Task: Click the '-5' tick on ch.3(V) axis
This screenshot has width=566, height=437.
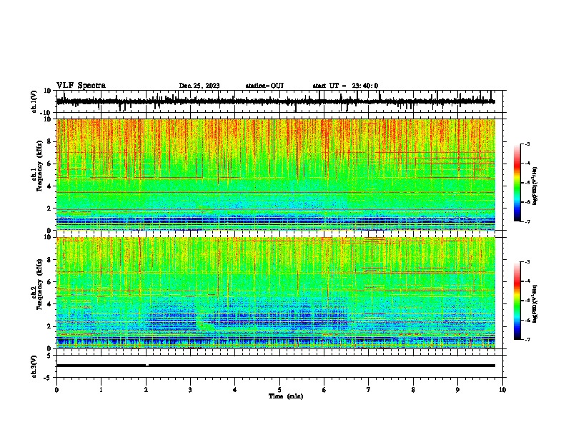Action: tap(49, 378)
